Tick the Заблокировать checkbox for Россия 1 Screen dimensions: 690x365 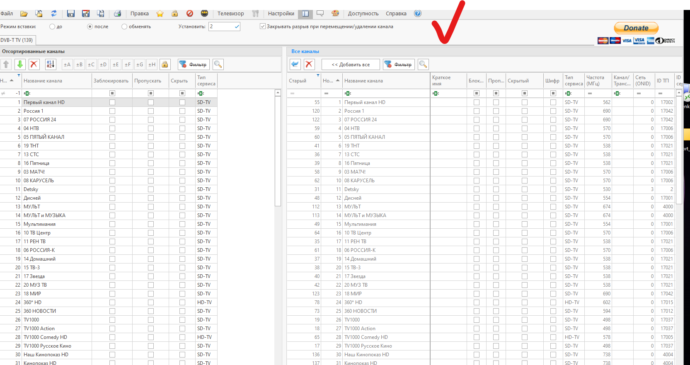pos(112,111)
